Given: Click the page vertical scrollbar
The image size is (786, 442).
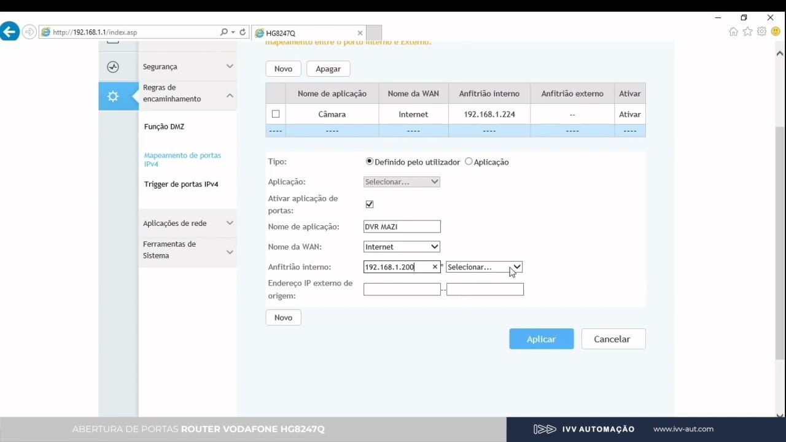Looking at the screenshot, I should [x=780, y=243].
